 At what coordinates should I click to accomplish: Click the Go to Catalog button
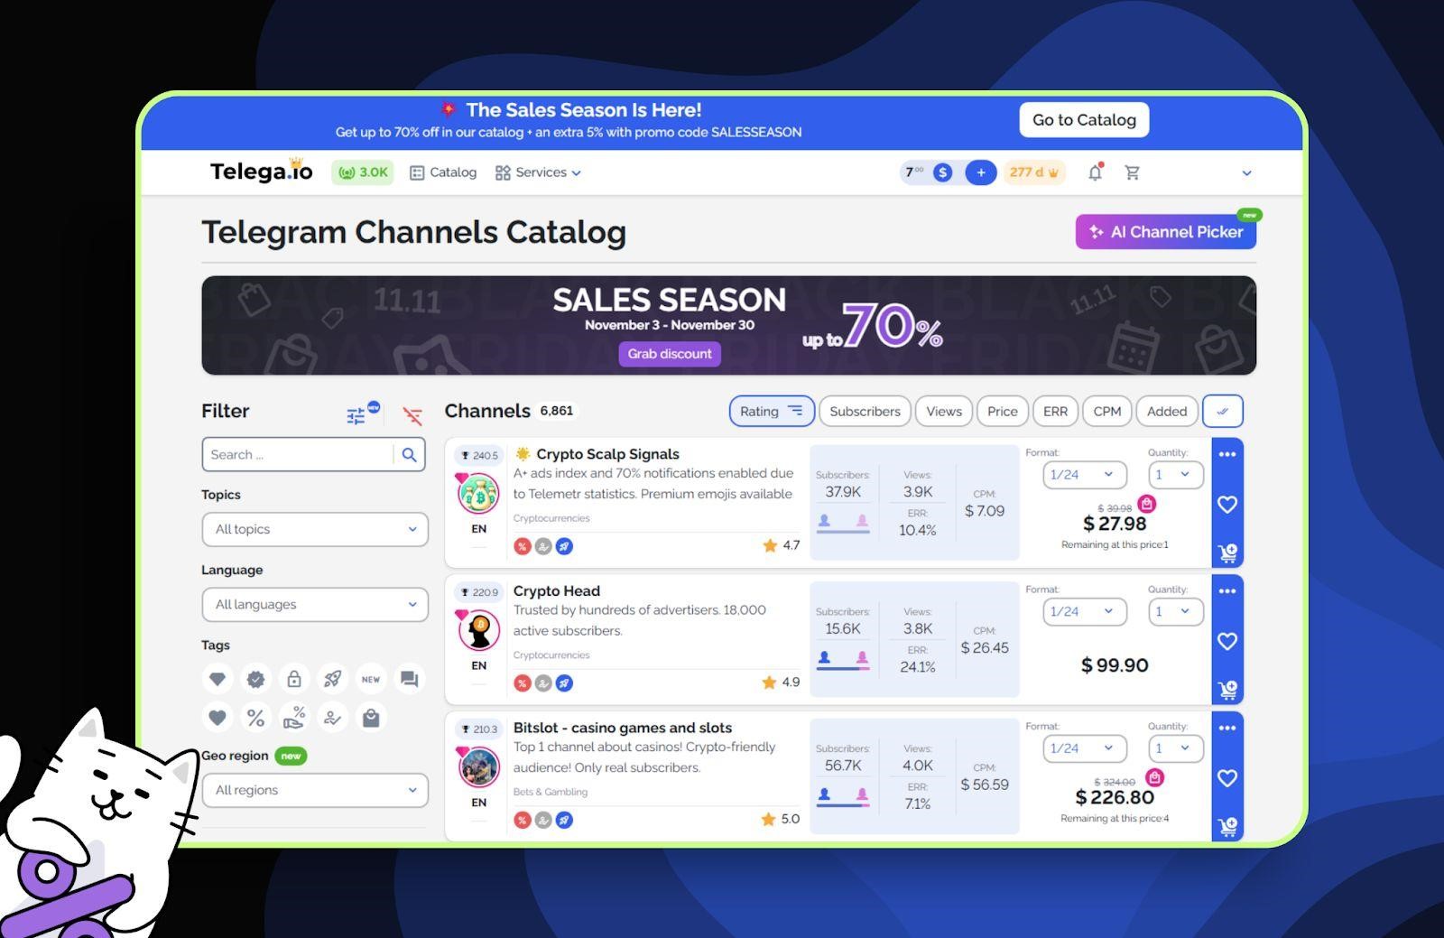tap(1084, 120)
